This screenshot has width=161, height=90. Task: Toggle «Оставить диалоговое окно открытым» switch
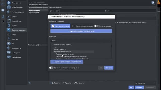point(51,68)
